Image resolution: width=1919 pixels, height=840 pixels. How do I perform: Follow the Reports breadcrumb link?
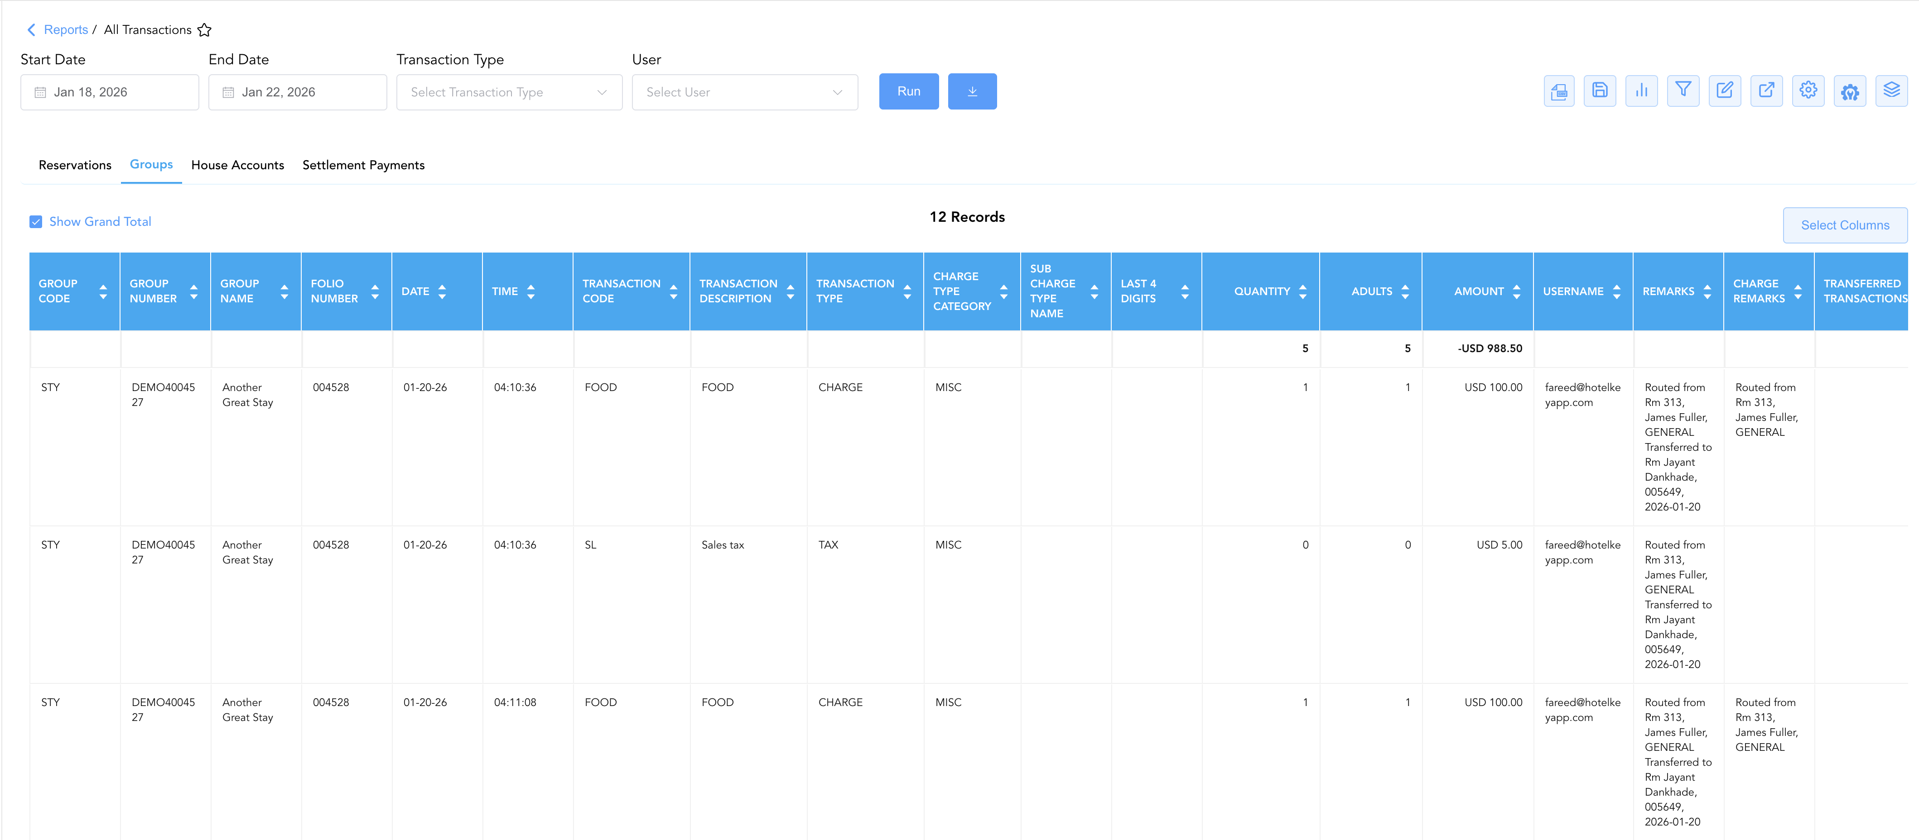pyautogui.click(x=66, y=30)
